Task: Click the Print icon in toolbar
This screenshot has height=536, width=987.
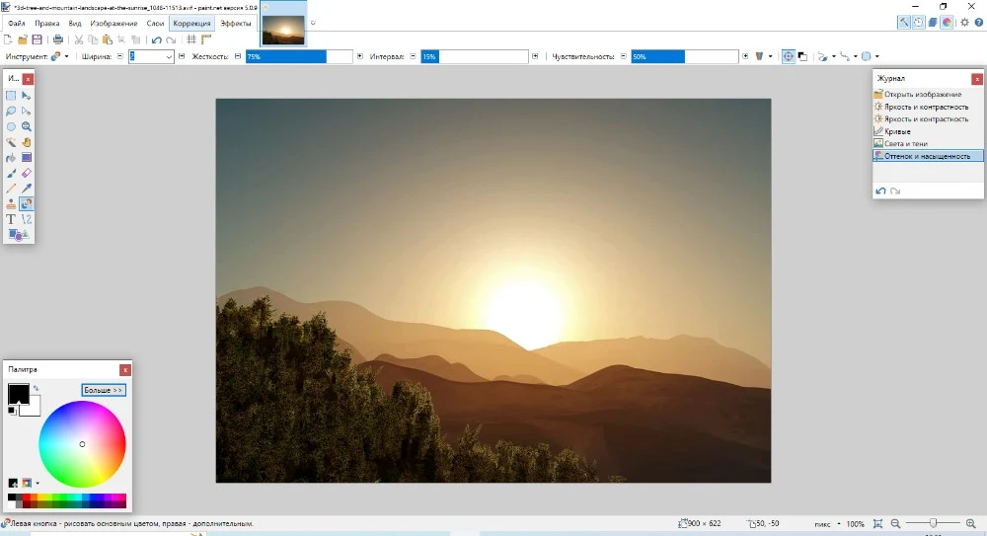Action: click(x=58, y=39)
